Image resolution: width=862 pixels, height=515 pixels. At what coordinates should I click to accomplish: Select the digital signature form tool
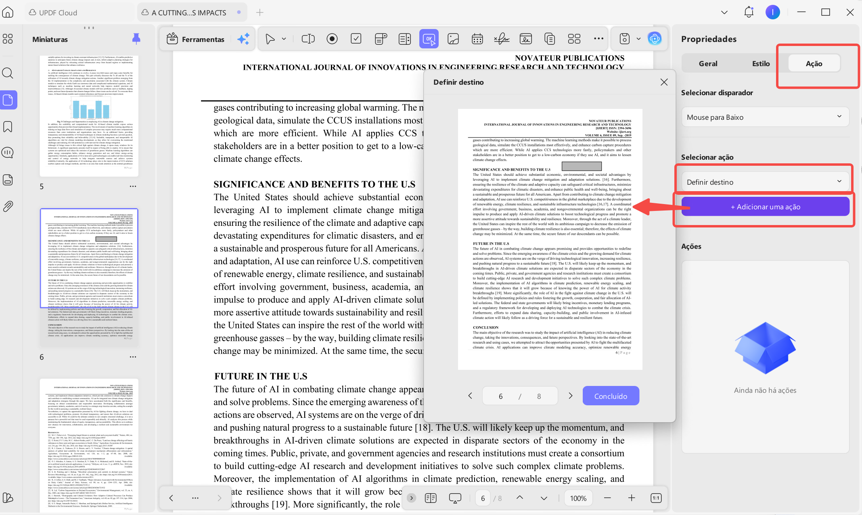click(525, 39)
